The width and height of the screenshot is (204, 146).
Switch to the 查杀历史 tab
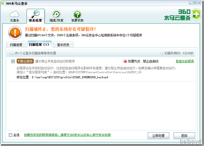click(x=63, y=45)
